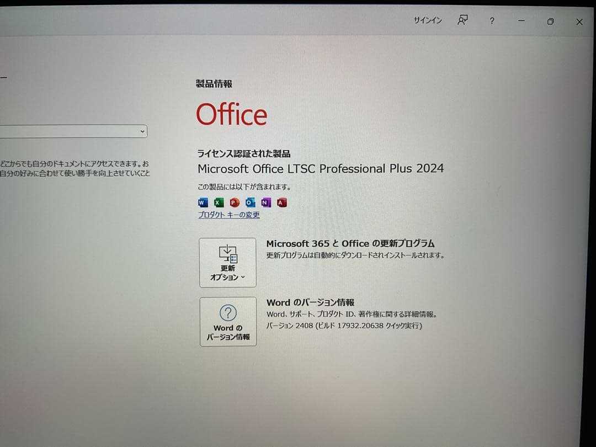Click the ライセンス認証された製品 product name text

pyautogui.click(x=321, y=169)
